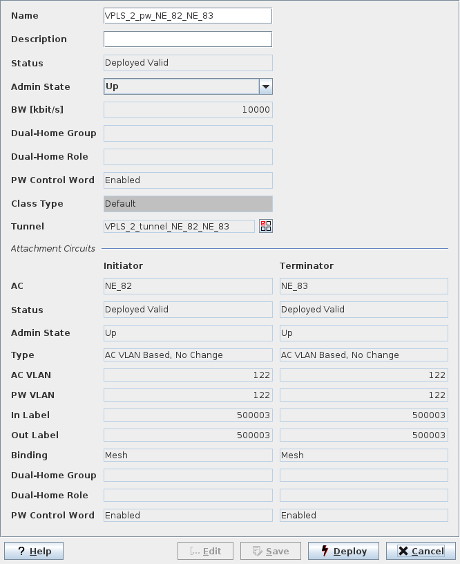Image resolution: width=460 pixels, height=564 pixels.
Task: Click the Initiator Binding Mesh field
Action: [187, 455]
